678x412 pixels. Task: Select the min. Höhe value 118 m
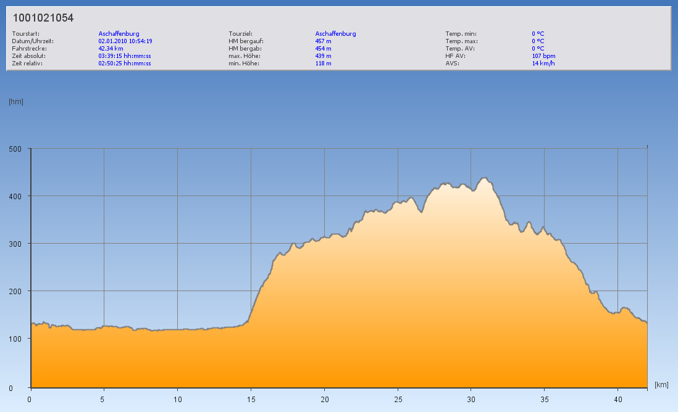tap(324, 63)
